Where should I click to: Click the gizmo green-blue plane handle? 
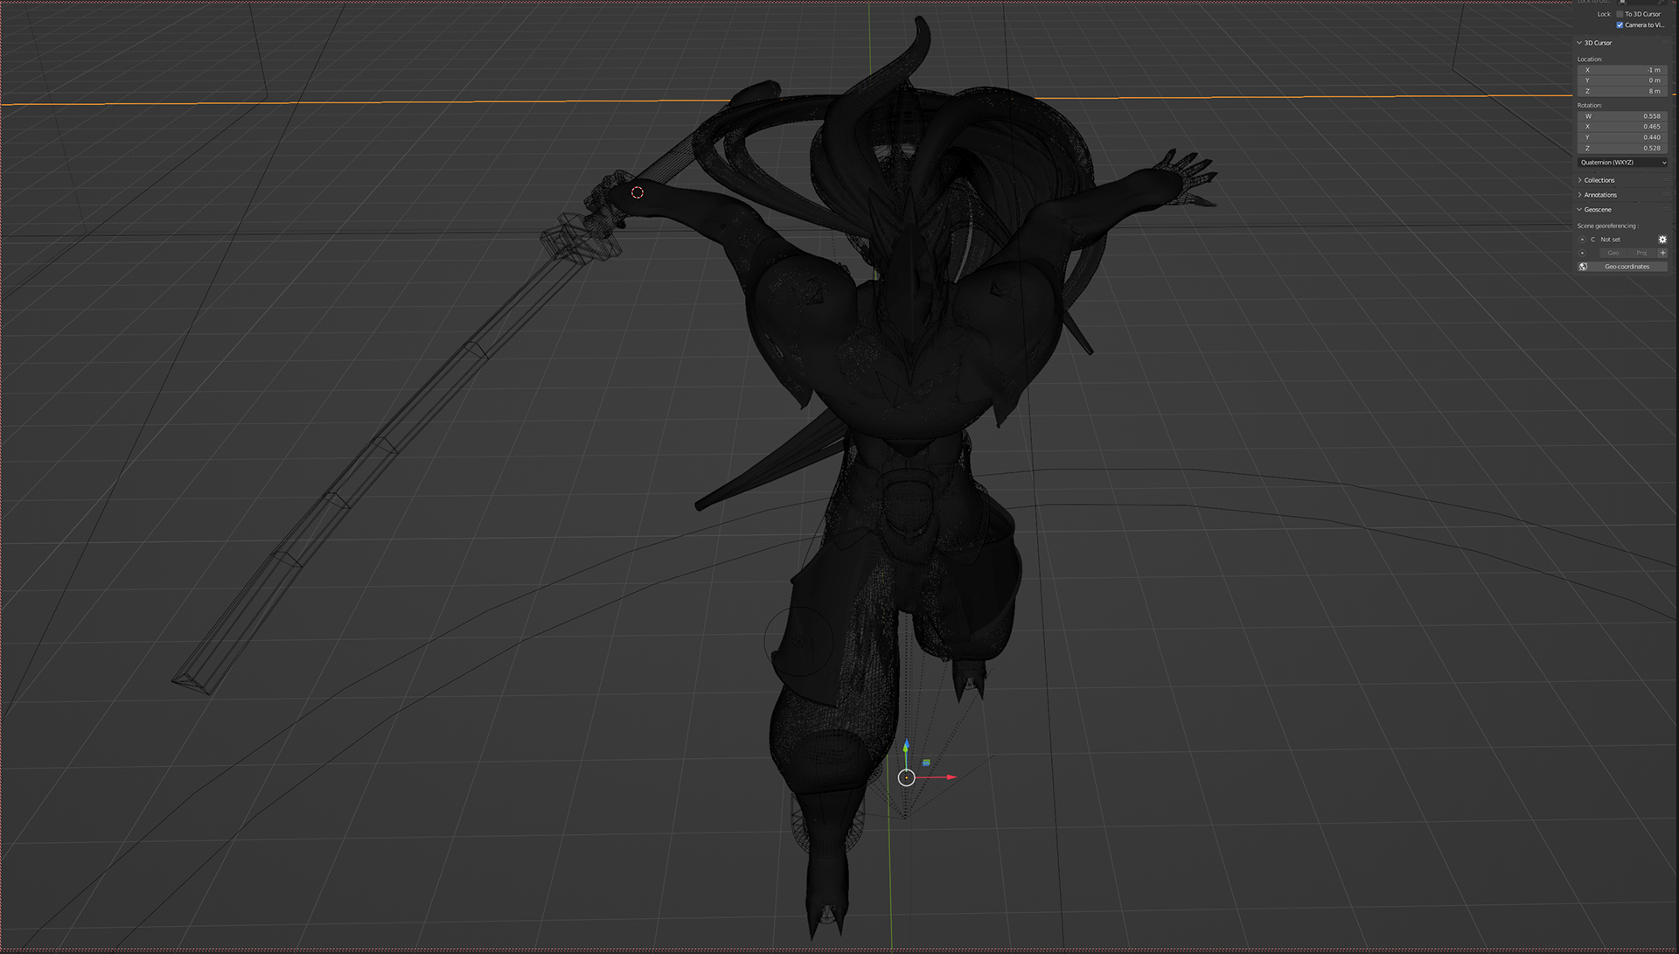click(x=926, y=763)
